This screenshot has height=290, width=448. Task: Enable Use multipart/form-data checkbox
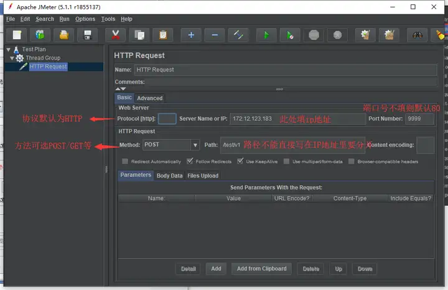(286, 161)
